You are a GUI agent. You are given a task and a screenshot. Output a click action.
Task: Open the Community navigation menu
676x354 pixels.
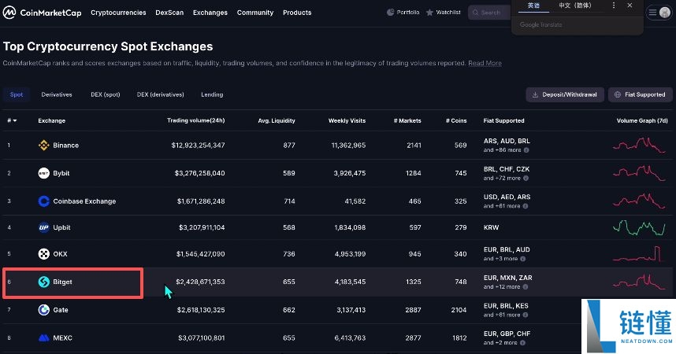254,13
